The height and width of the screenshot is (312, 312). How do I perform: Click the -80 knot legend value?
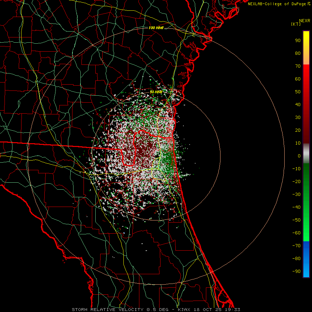pyautogui.click(x=296, y=259)
